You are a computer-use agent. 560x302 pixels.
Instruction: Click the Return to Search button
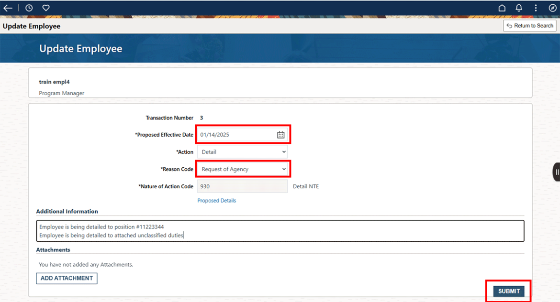[x=530, y=25]
